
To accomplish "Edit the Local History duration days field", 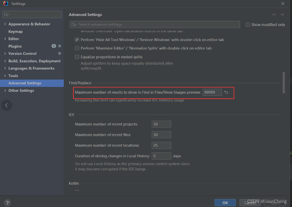I will pos(161,156).
